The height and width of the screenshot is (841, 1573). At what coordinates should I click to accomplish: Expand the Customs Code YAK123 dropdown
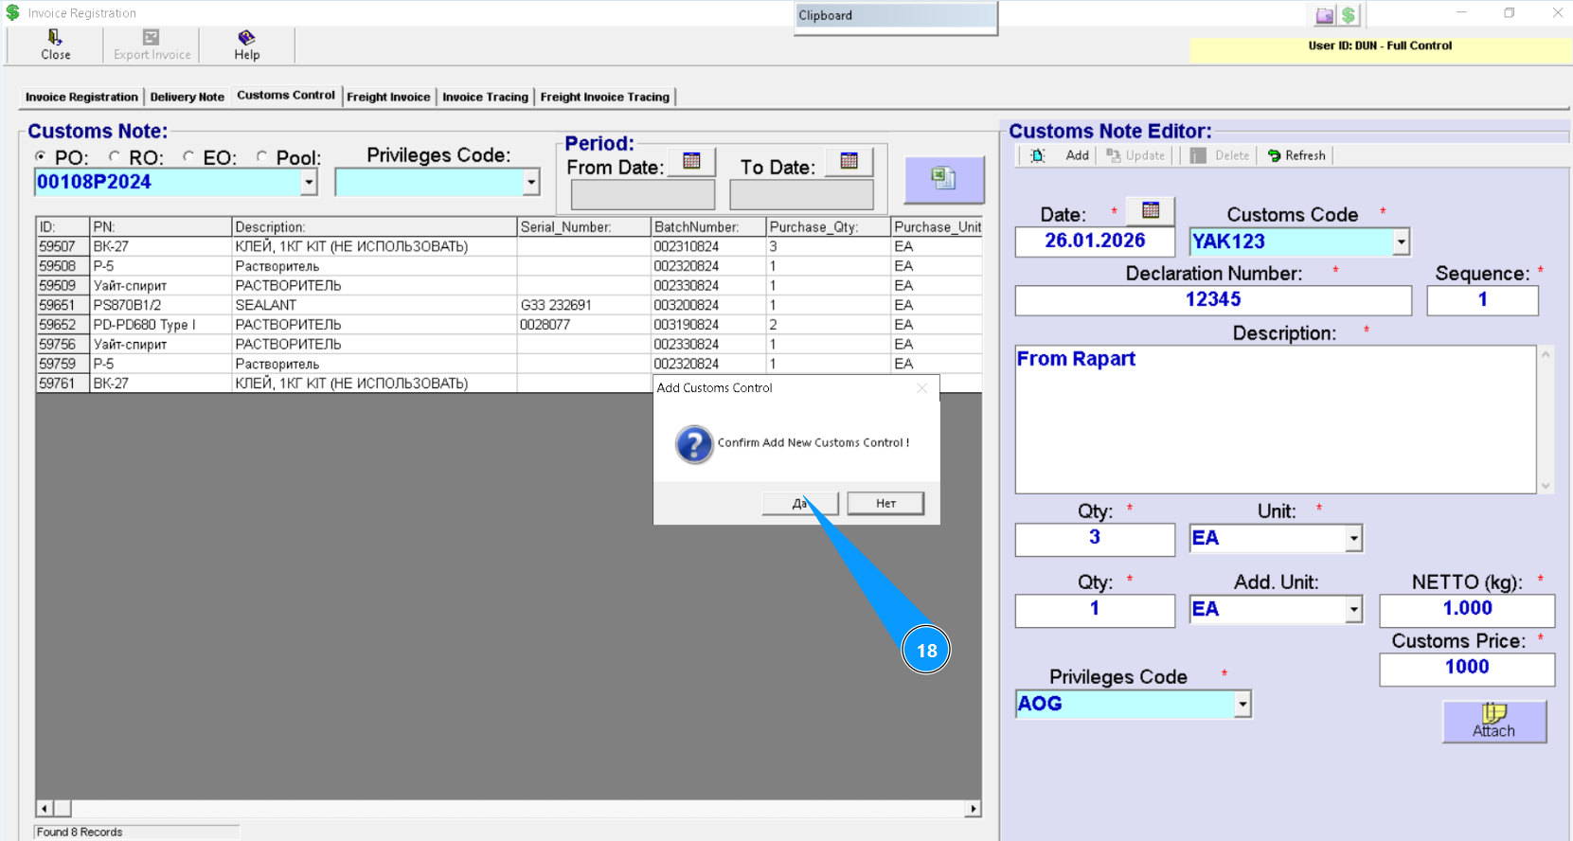tap(1401, 242)
